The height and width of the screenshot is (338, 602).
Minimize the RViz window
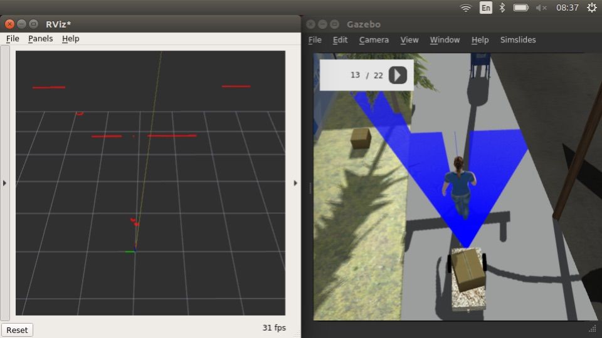(x=21, y=24)
